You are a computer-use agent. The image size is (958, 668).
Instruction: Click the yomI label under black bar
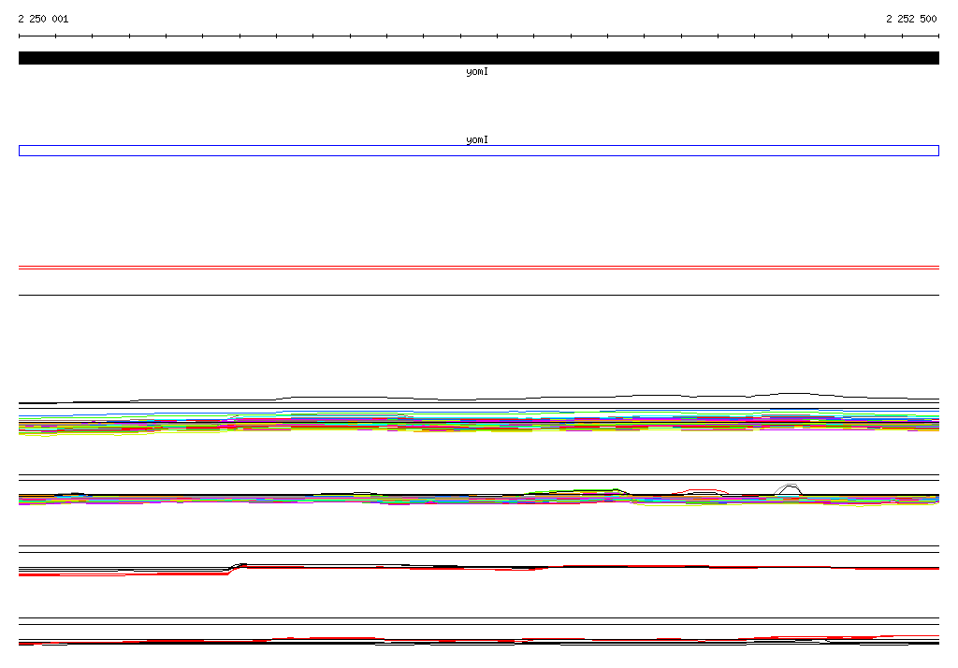[x=477, y=72]
